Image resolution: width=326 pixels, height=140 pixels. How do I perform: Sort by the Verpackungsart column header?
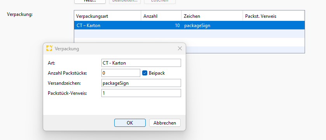click(x=108, y=16)
